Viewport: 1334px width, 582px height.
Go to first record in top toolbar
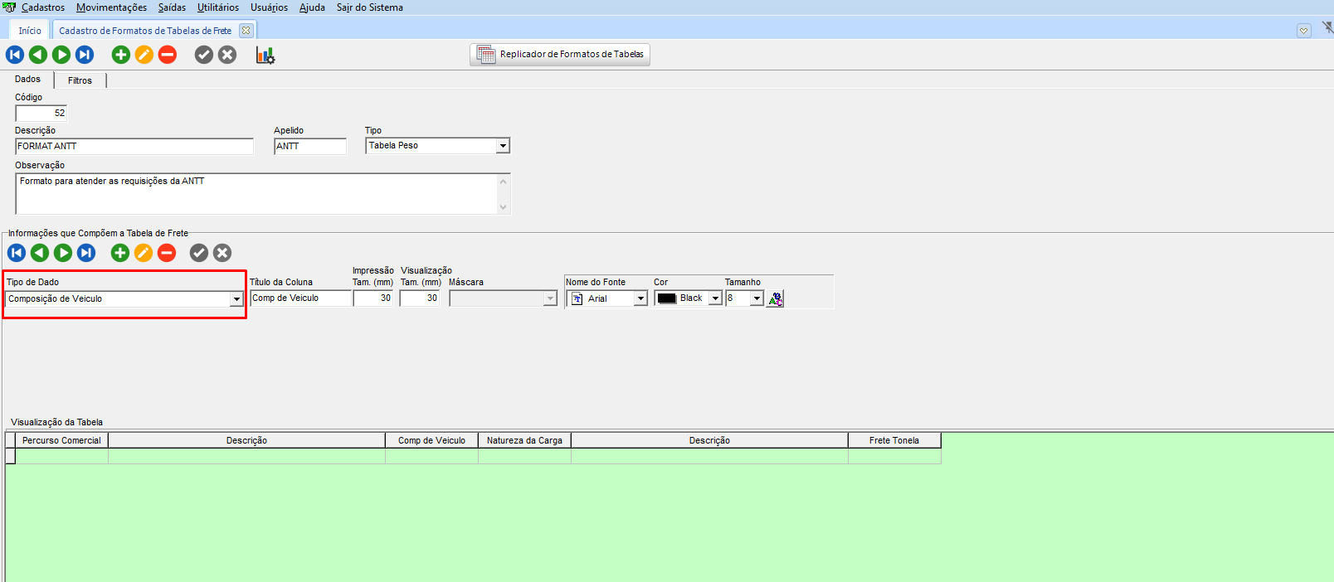click(15, 55)
